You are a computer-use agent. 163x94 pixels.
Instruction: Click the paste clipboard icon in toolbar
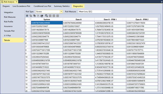tap(38, 16)
